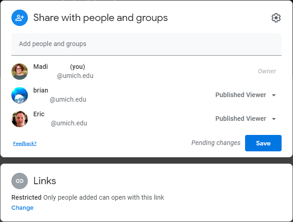Click the blue add-person share icon
The image size is (293, 222).
[20, 18]
